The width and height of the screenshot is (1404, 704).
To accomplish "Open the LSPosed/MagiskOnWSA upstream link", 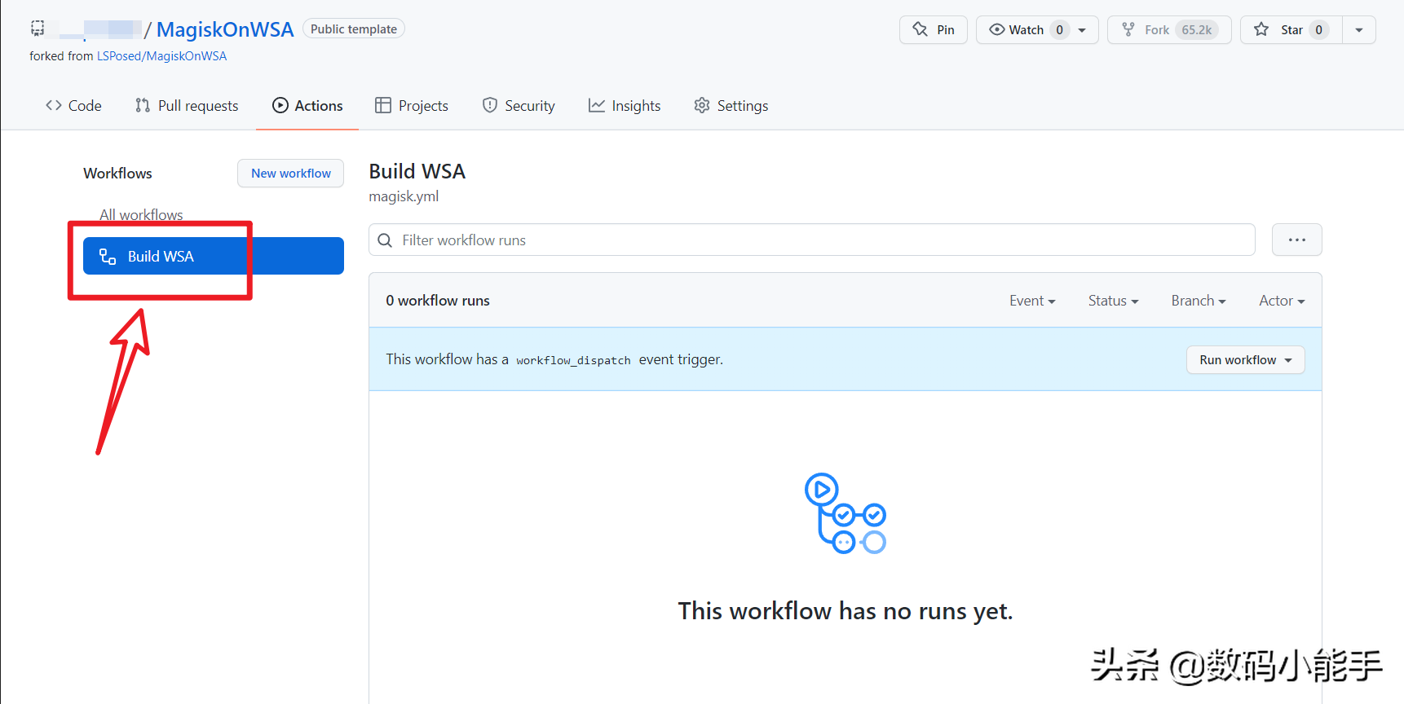I will [x=161, y=56].
